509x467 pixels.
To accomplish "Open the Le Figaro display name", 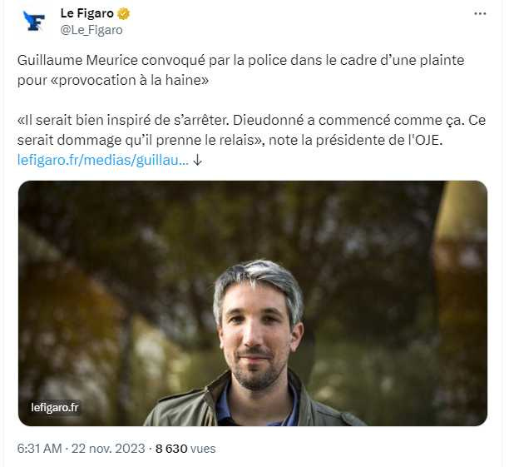I will tap(87, 13).
